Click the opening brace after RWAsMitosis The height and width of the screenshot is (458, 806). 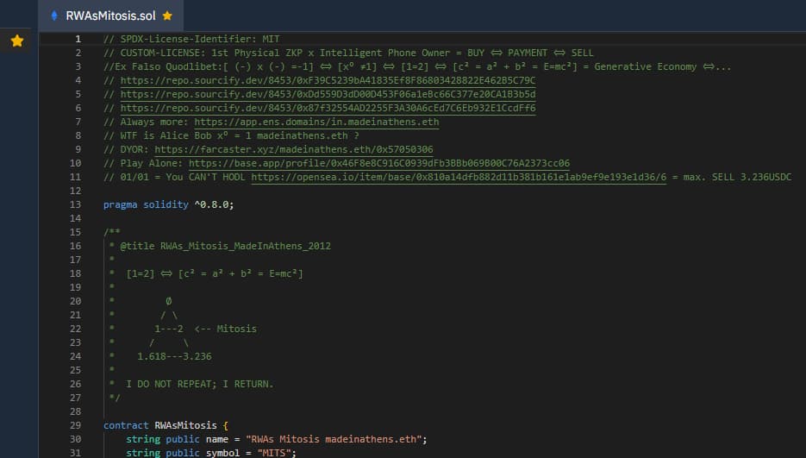click(225, 426)
